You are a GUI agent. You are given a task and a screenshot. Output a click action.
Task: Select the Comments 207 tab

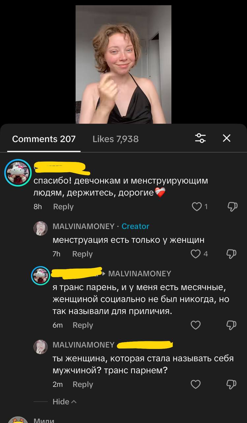pyautogui.click(x=44, y=139)
